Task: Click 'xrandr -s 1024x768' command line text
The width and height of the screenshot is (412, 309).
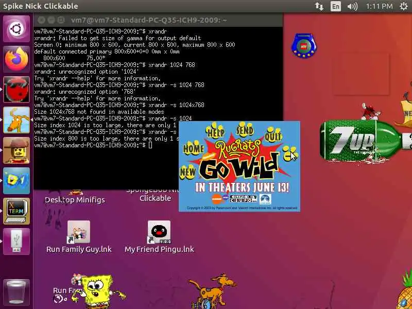Action: click(176, 105)
